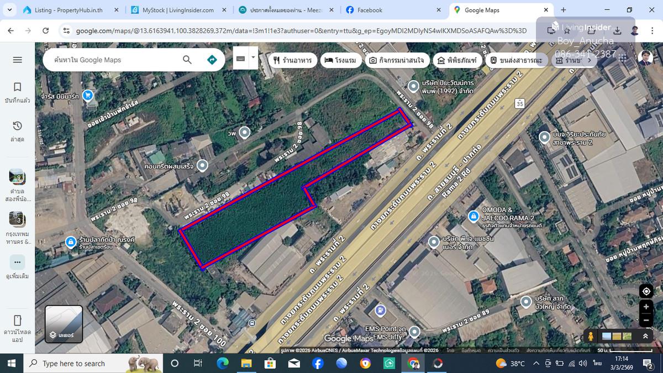Click the โรงแรม hotels chip
Image resolution: width=663 pixels, height=373 pixels.
341,60
